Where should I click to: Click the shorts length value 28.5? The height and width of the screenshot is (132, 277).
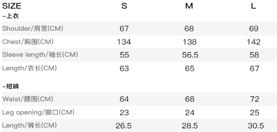point(190,126)
